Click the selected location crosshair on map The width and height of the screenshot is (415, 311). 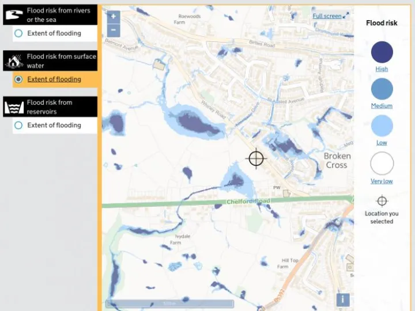[x=256, y=158]
